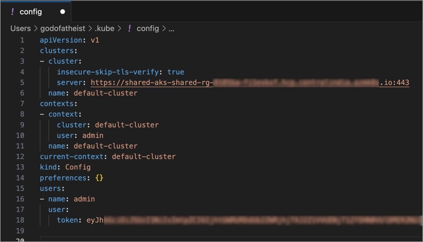Open the Users breadcrumb segment

coord(21,28)
